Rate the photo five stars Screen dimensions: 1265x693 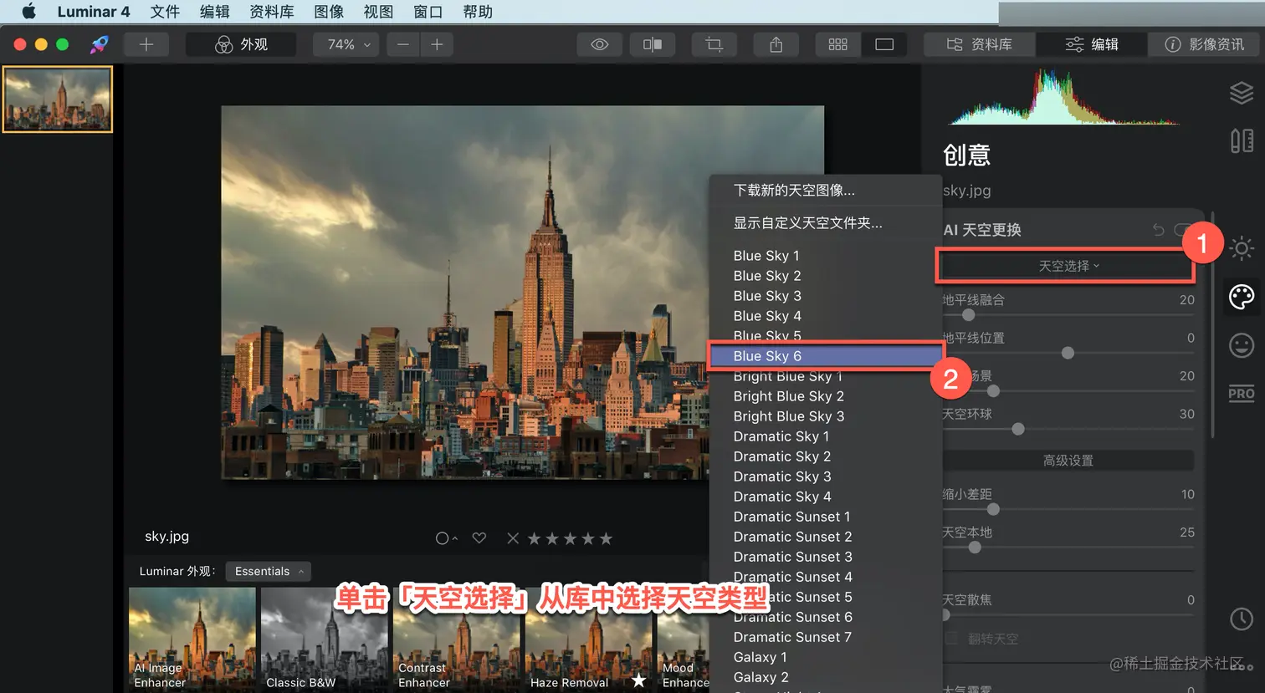tap(606, 538)
